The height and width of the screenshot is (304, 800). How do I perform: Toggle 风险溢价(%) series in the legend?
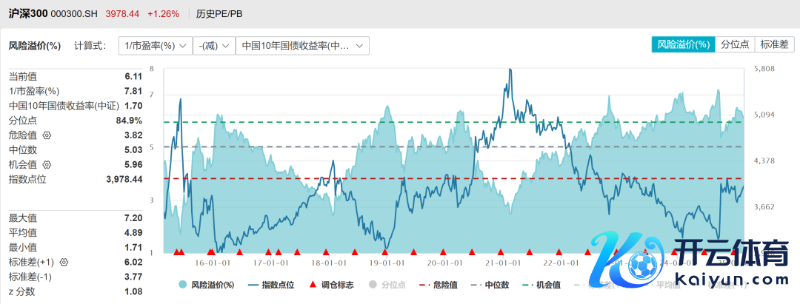206,285
